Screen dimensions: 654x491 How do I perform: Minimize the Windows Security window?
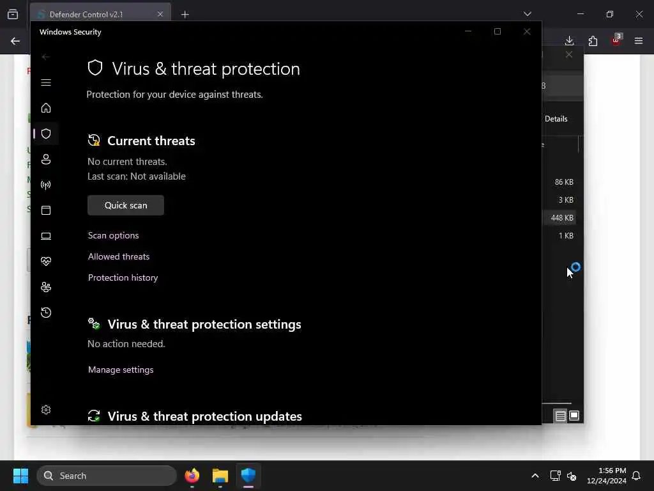(x=468, y=32)
